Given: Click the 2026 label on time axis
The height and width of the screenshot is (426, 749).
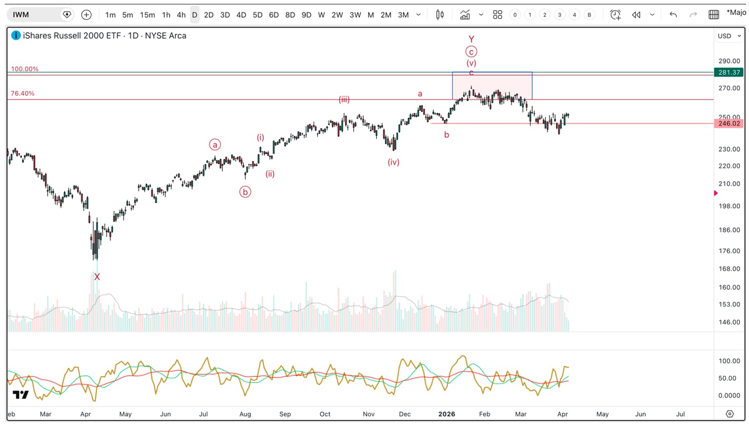Looking at the screenshot, I should point(447,414).
